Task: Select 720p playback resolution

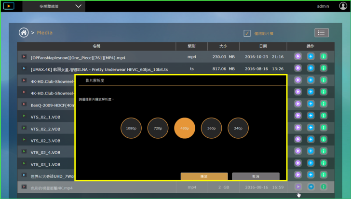Action: [158, 128]
